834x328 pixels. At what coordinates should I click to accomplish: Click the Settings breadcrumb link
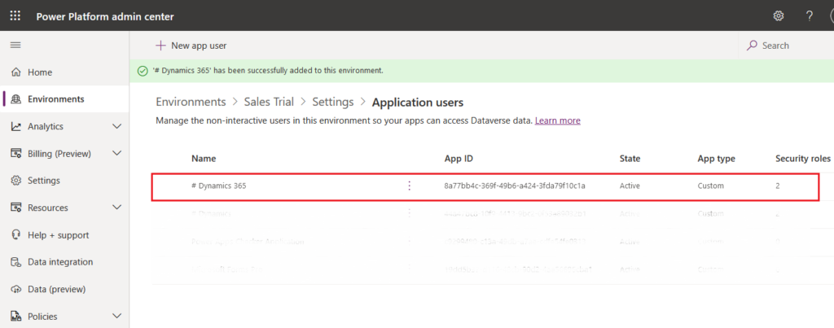coord(333,102)
